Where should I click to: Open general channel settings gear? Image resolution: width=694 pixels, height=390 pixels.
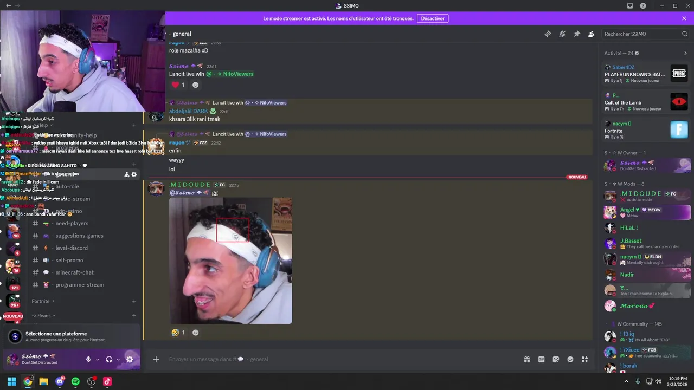[x=134, y=174]
